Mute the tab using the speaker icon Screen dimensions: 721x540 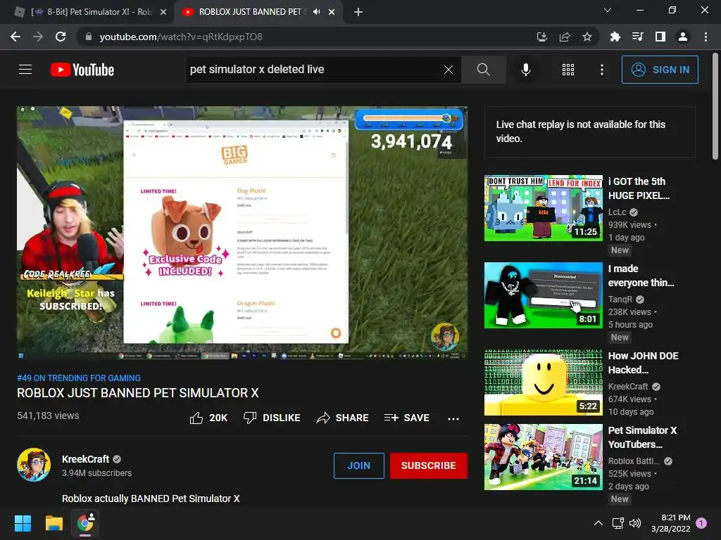point(316,12)
